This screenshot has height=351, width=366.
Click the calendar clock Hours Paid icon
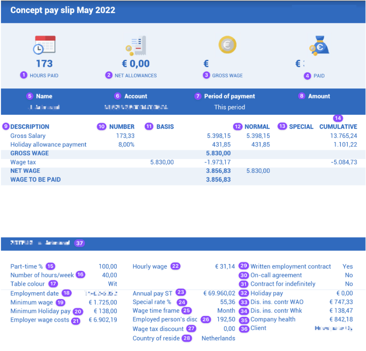45,46
